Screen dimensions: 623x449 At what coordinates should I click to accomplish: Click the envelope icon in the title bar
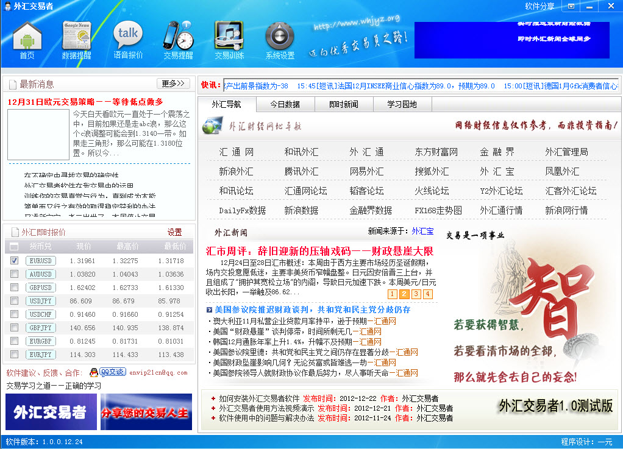click(x=571, y=6)
